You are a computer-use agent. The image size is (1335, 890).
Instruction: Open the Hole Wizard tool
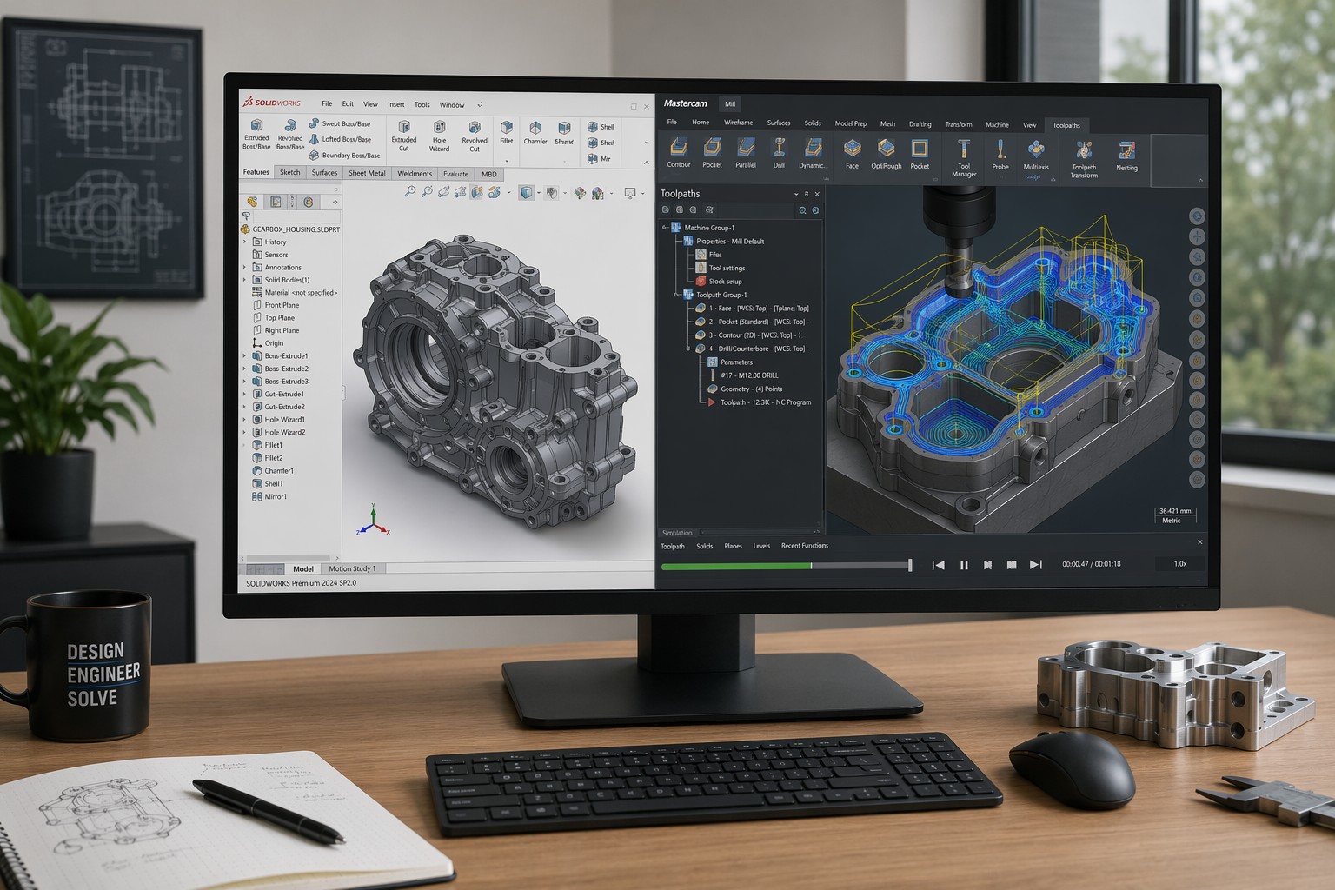point(440,136)
